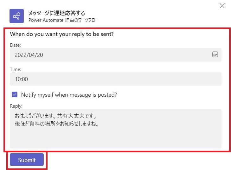This screenshot has height=170, width=231.
Task: Click the empty space in the Reply box
Action: [x=115, y=138]
